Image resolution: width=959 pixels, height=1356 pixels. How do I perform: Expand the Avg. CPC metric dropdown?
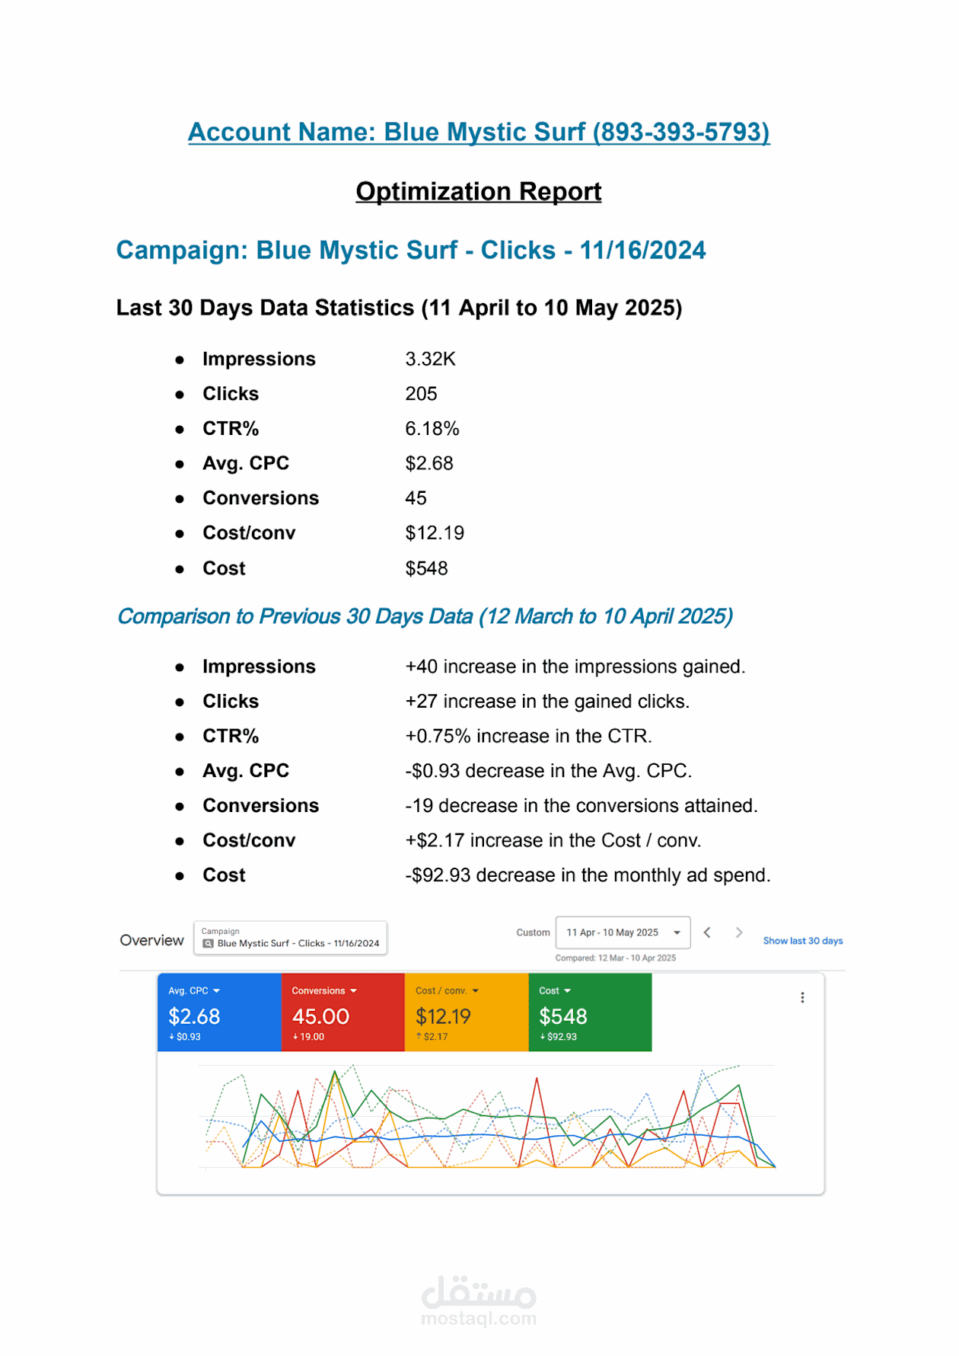216,991
